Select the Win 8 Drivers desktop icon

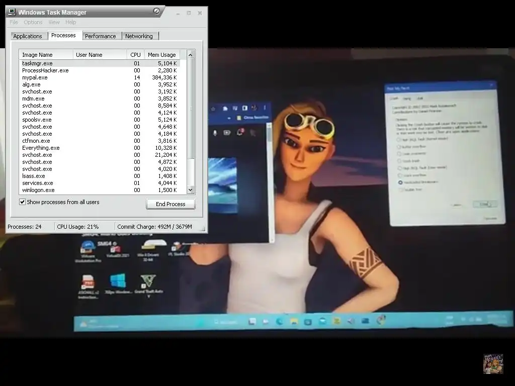coord(148,250)
